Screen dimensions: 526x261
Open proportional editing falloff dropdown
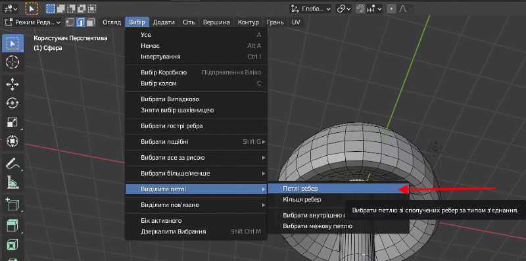(x=405, y=9)
